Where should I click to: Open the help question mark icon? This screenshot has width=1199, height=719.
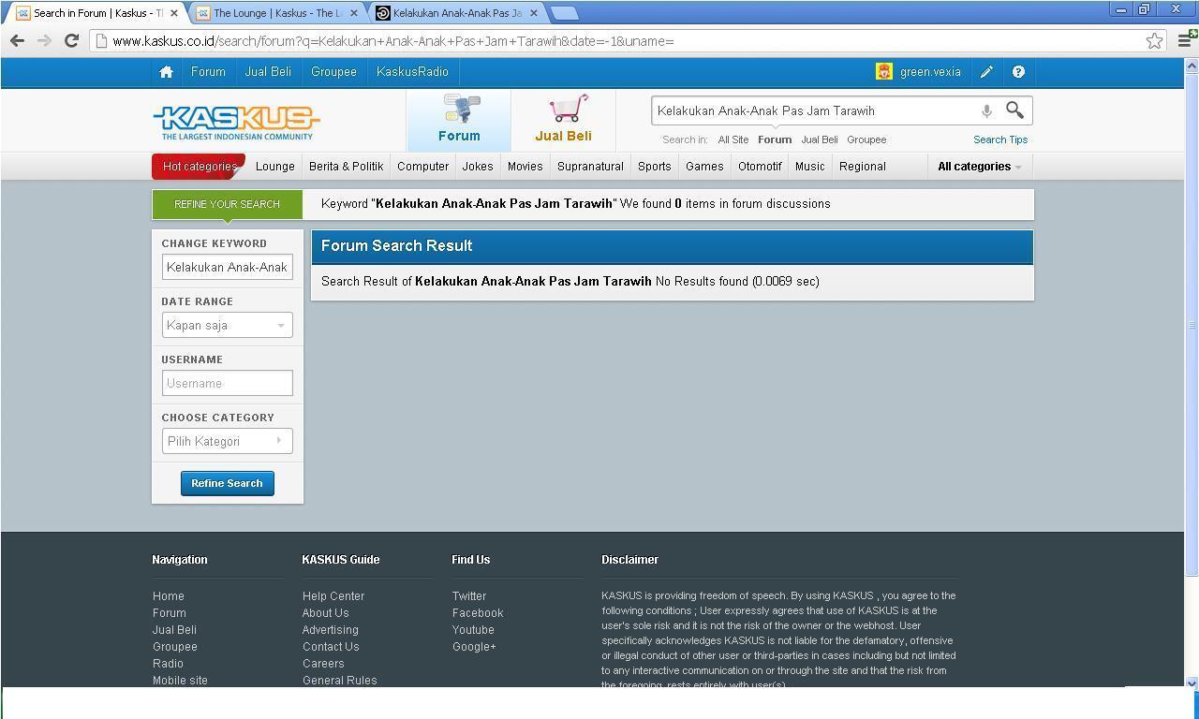[1018, 72]
